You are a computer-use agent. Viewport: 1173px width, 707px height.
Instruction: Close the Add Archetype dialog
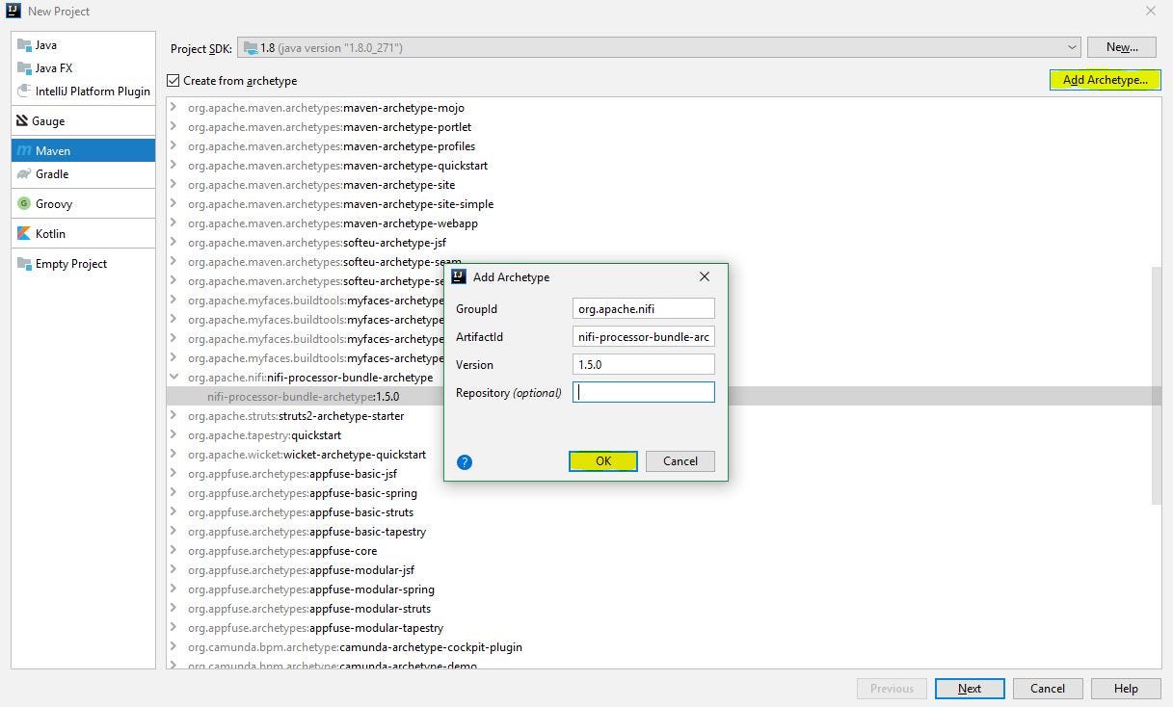point(705,276)
